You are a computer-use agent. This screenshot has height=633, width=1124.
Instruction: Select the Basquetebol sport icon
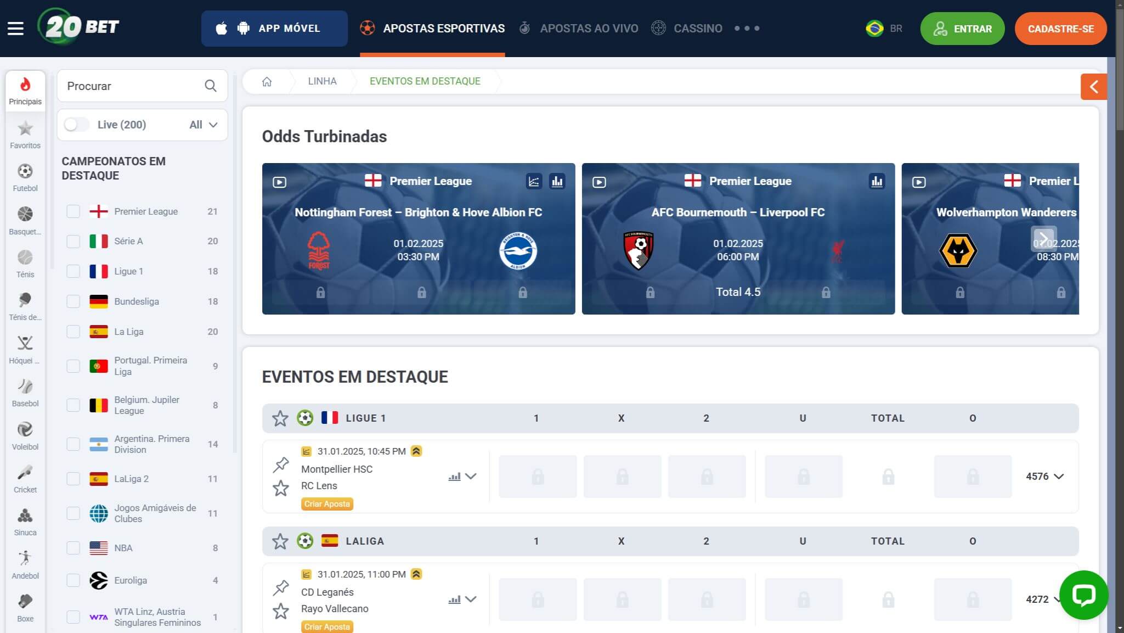[x=25, y=221]
